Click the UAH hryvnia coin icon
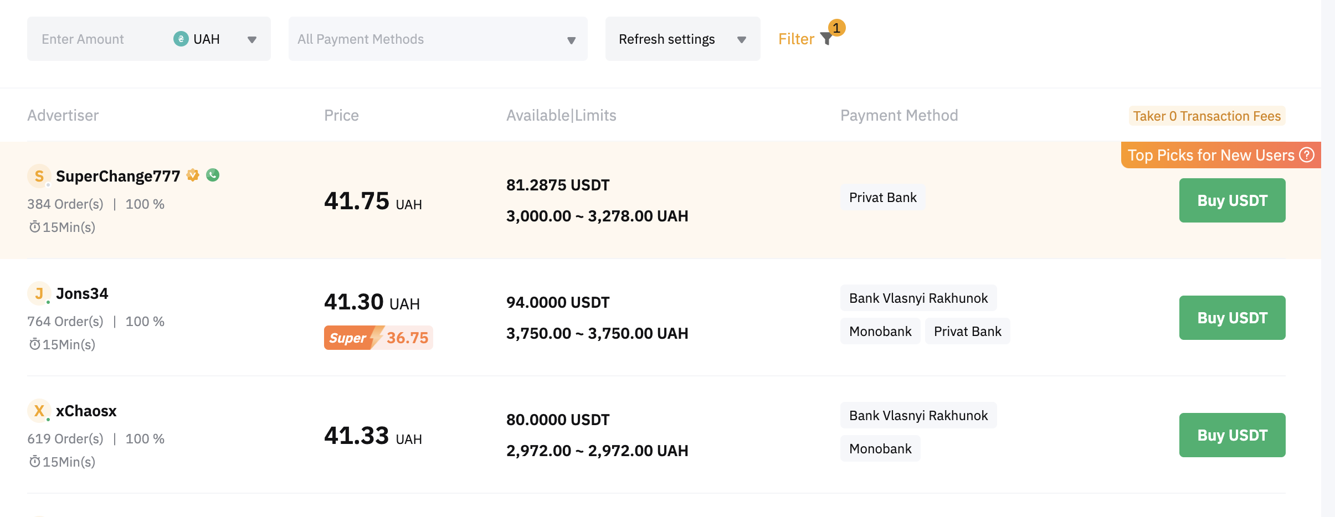This screenshot has width=1335, height=517. [181, 39]
